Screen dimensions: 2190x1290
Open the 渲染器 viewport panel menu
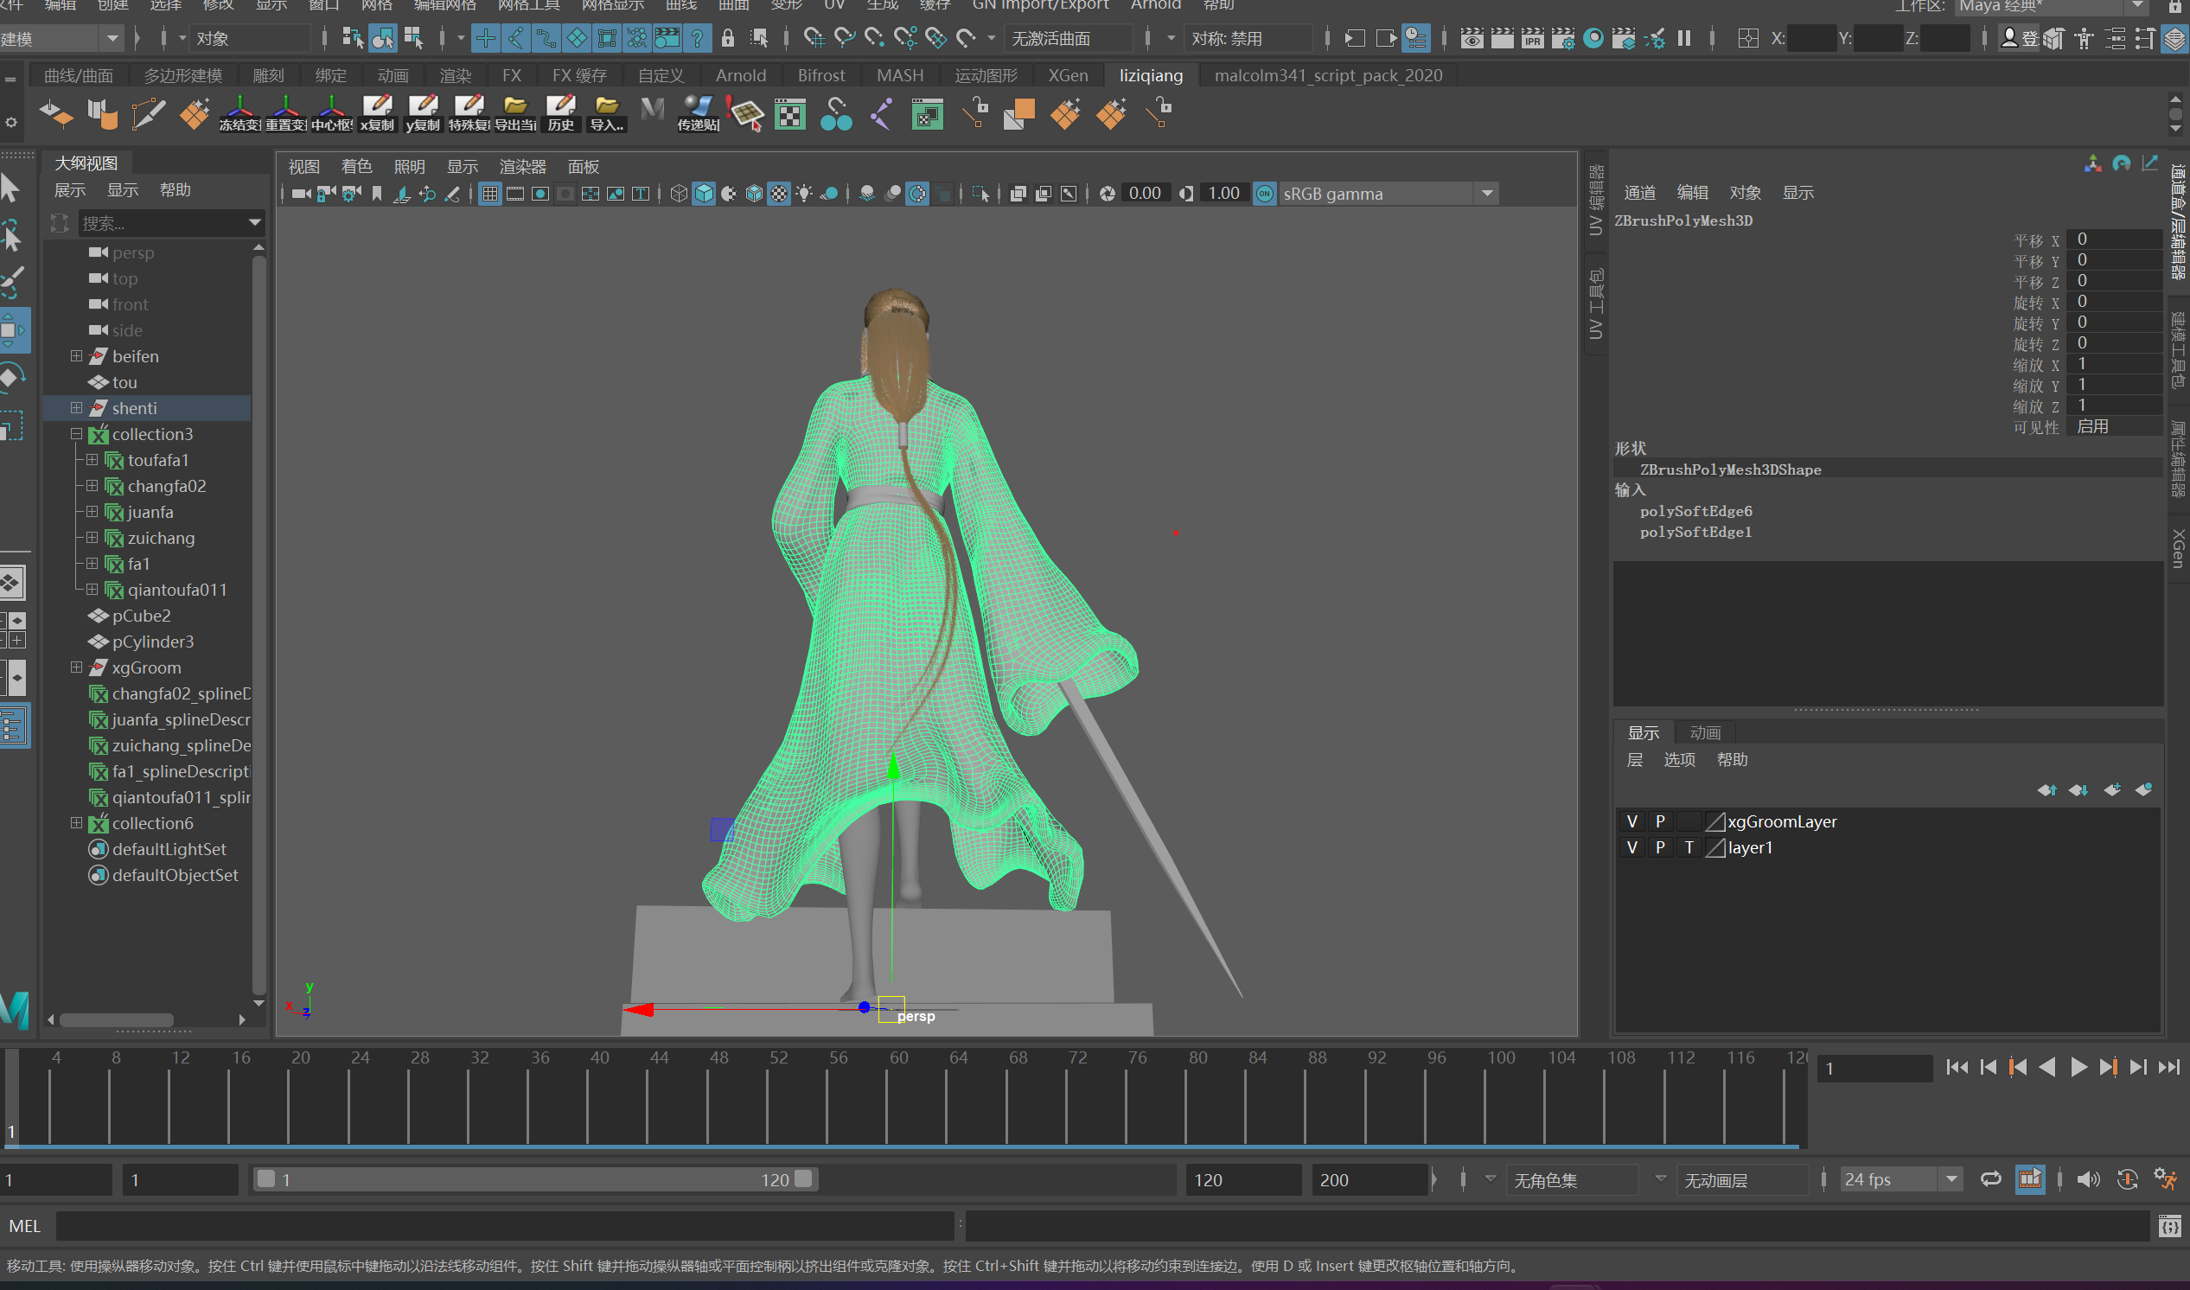pos(522,167)
